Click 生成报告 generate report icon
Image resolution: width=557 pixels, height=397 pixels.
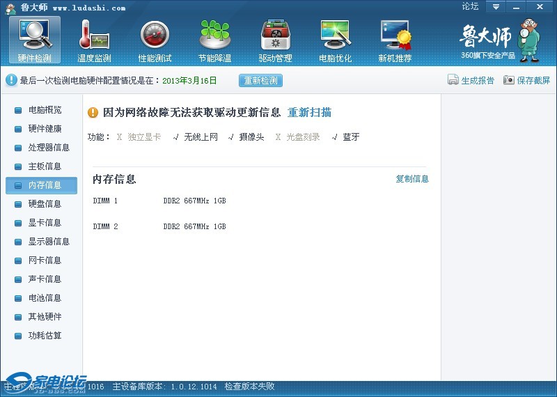click(x=453, y=80)
